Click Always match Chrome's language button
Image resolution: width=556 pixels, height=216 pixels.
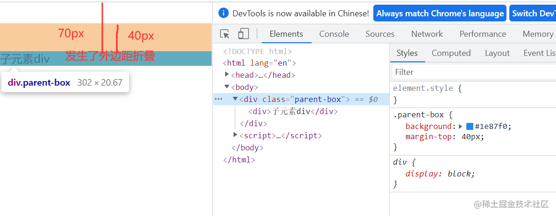(440, 13)
